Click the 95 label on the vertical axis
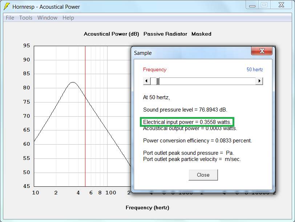Image resolution: width=295 pixels, height=222 pixels. (x=27, y=46)
